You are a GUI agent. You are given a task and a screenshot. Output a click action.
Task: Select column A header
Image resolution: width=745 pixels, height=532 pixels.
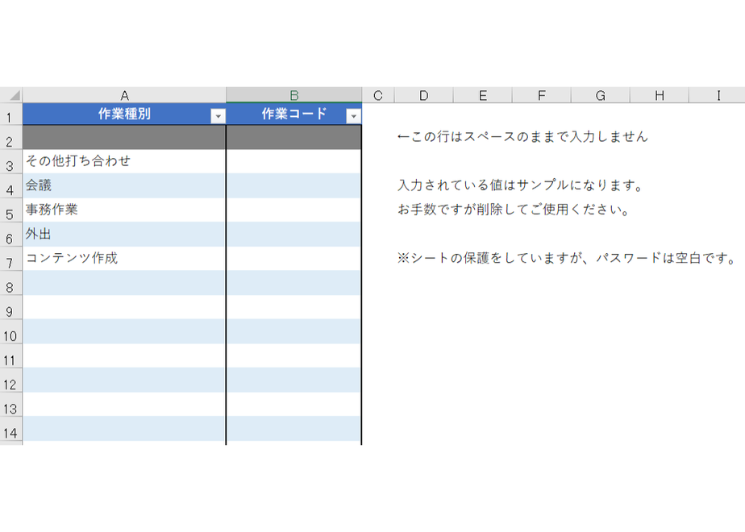(x=124, y=95)
